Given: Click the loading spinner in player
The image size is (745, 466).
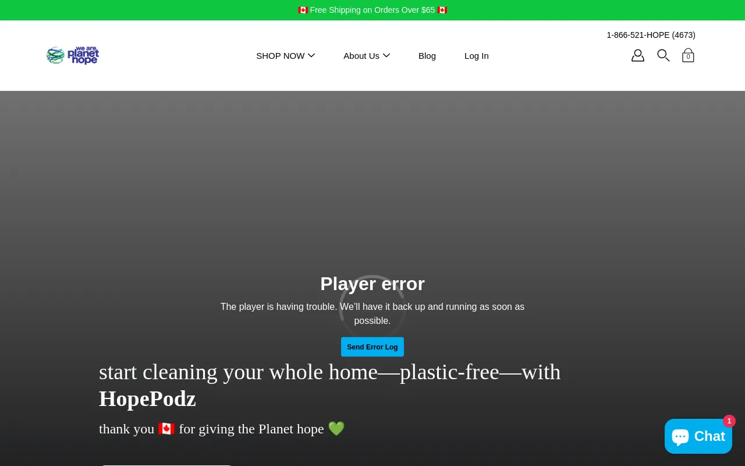Looking at the screenshot, I should click(x=372, y=308).
